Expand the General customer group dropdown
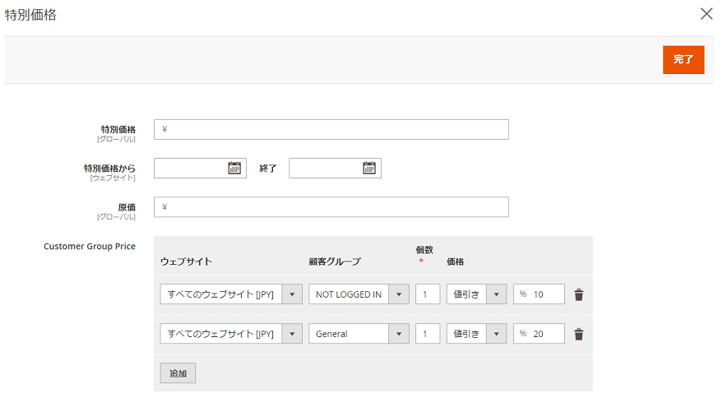The height and width of the screenshot is (393, 723). 359,334
